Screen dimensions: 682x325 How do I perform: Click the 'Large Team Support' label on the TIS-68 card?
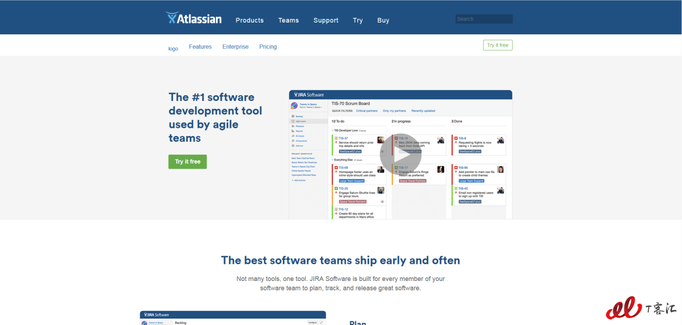tap(351, 181)
